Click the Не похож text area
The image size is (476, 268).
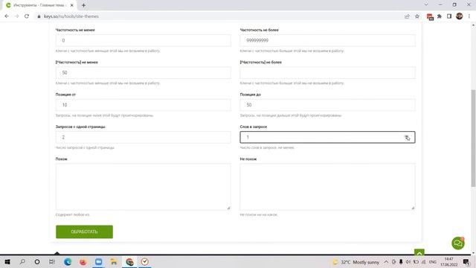tap(327, 187)
